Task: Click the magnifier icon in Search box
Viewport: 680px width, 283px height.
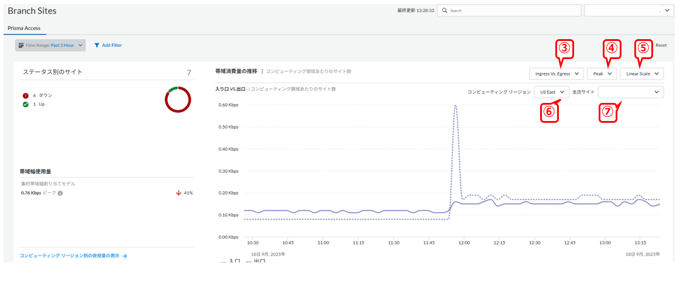Action: (x=444, y=11)
